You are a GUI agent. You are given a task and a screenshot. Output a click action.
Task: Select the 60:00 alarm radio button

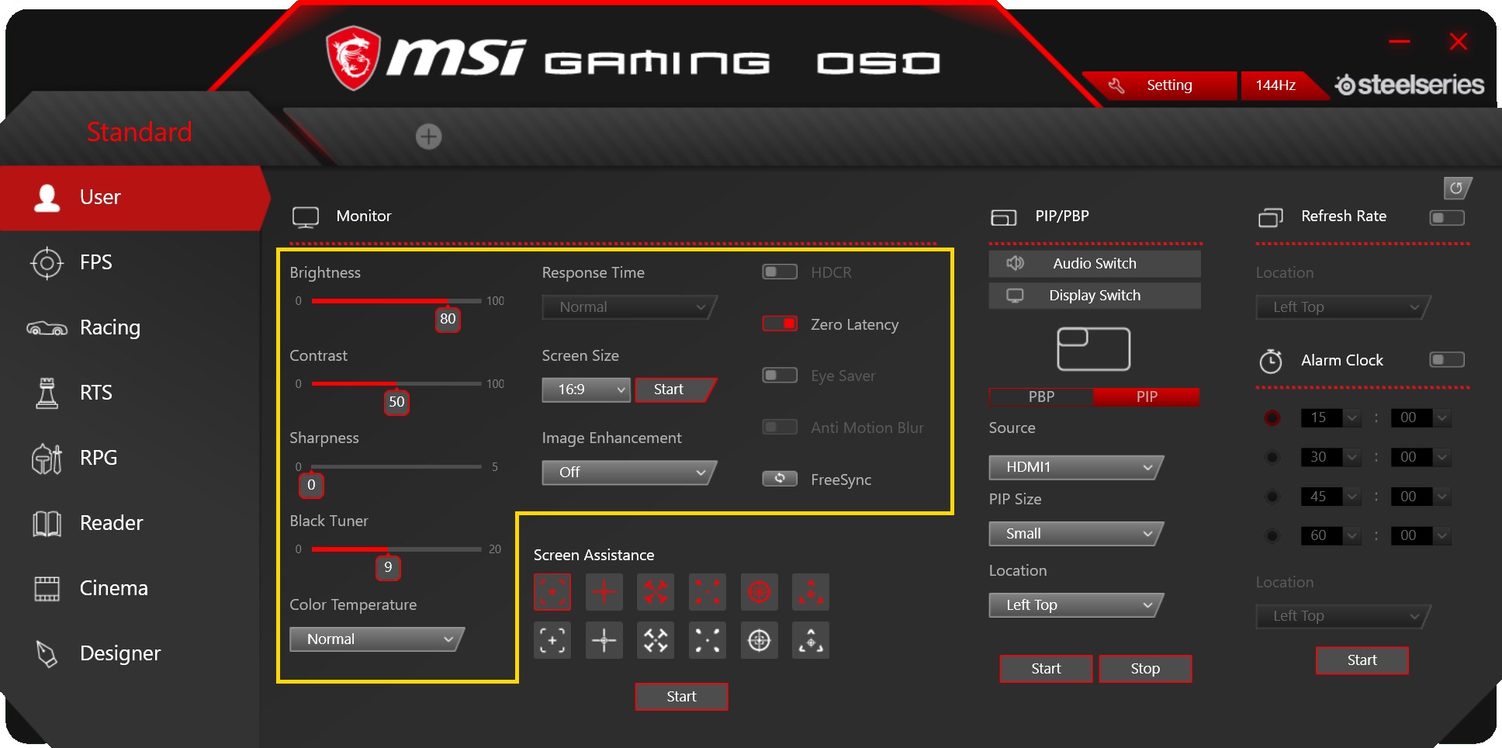(x=1272, y=535)
